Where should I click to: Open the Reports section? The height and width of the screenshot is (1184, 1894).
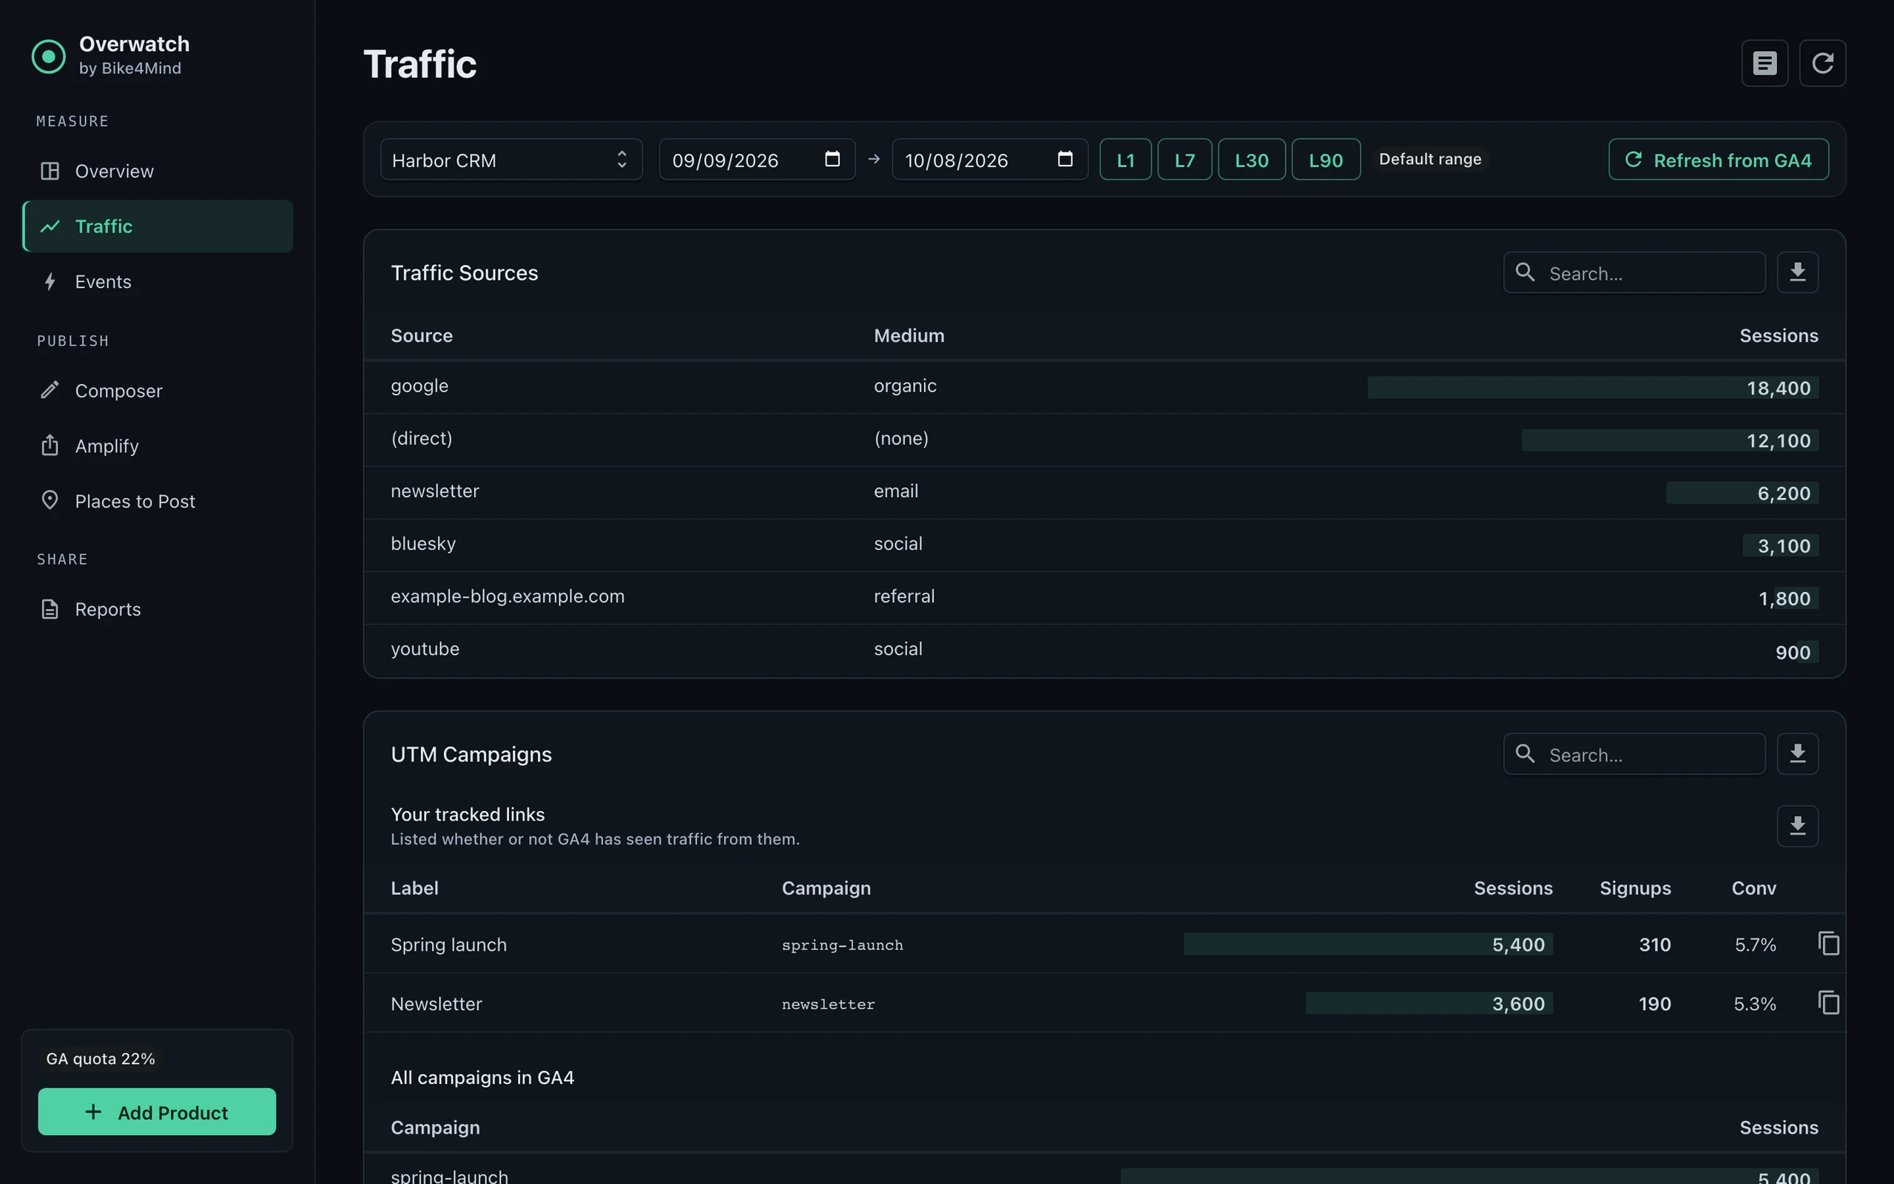(158, 609)
